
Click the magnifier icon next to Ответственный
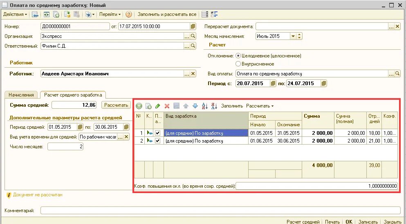pos(193,46)
